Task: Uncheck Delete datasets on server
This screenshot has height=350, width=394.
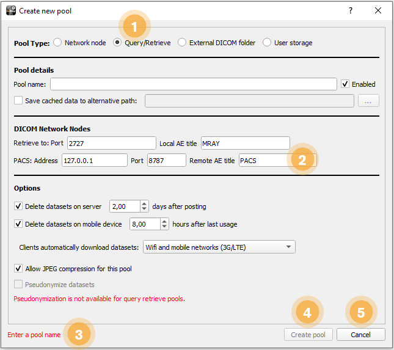Action: click(18, 206)
